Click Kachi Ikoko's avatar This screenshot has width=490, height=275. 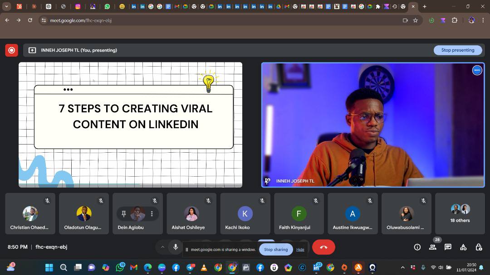coord(245,213)
